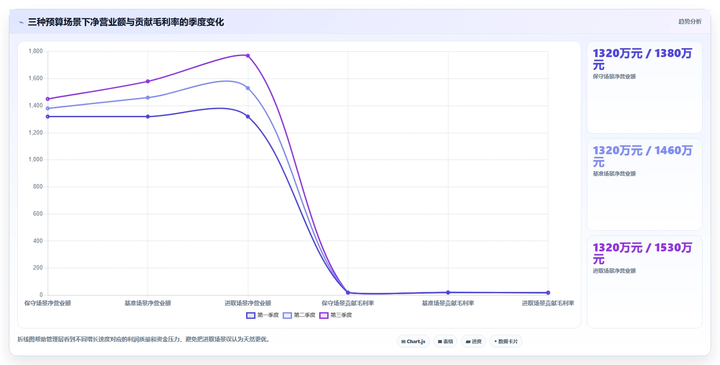The width and height of the screenshot is (720, 365).
Task: Click the 1320万元 / 1460万元 card value
Action: tap(642, 156)
